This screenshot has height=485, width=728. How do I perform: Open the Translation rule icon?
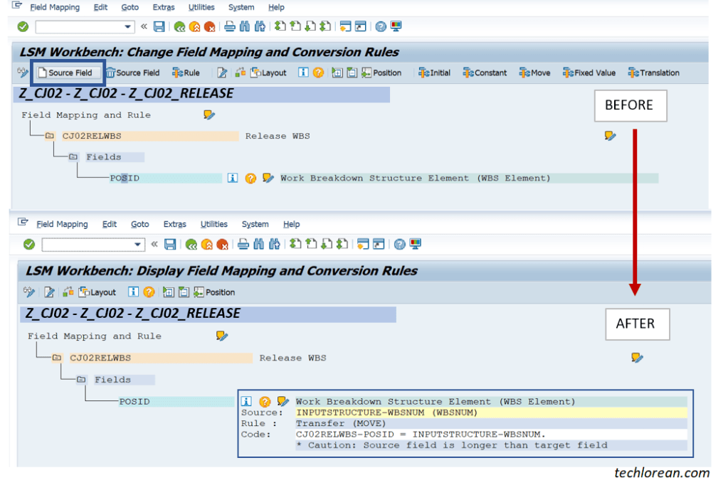(648, 72)
